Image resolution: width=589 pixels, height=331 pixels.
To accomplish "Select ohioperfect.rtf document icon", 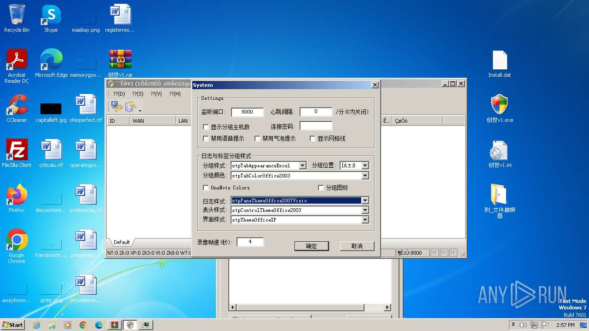I will (86, 108).
